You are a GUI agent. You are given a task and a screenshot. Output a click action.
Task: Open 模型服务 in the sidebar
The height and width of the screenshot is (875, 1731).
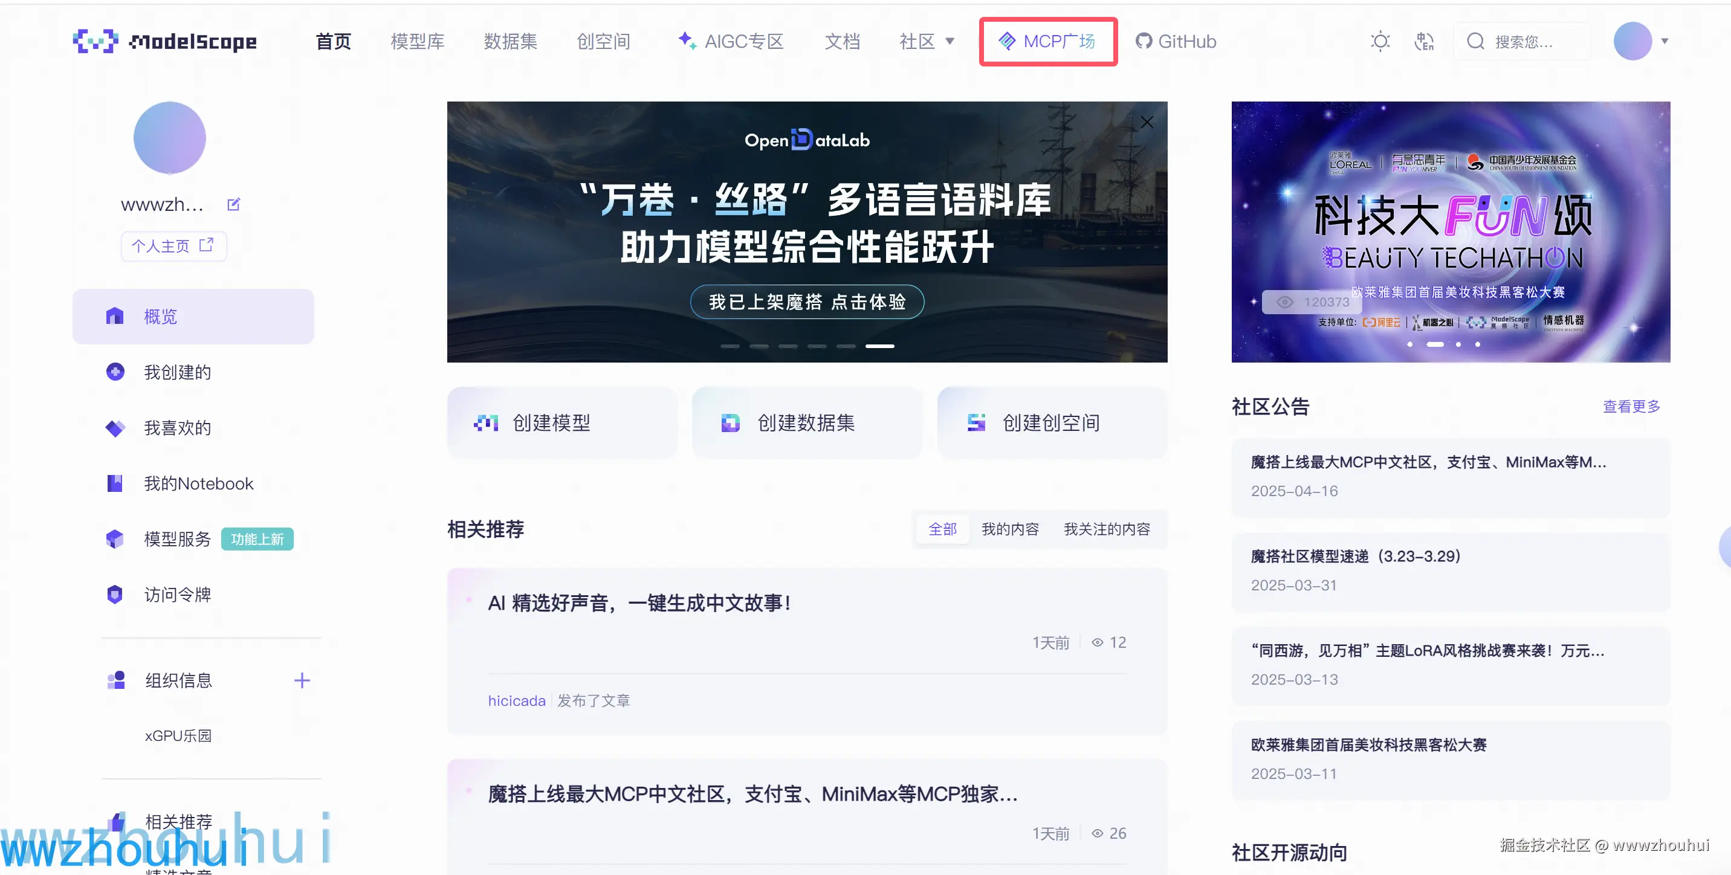click(x=176, y=539)
